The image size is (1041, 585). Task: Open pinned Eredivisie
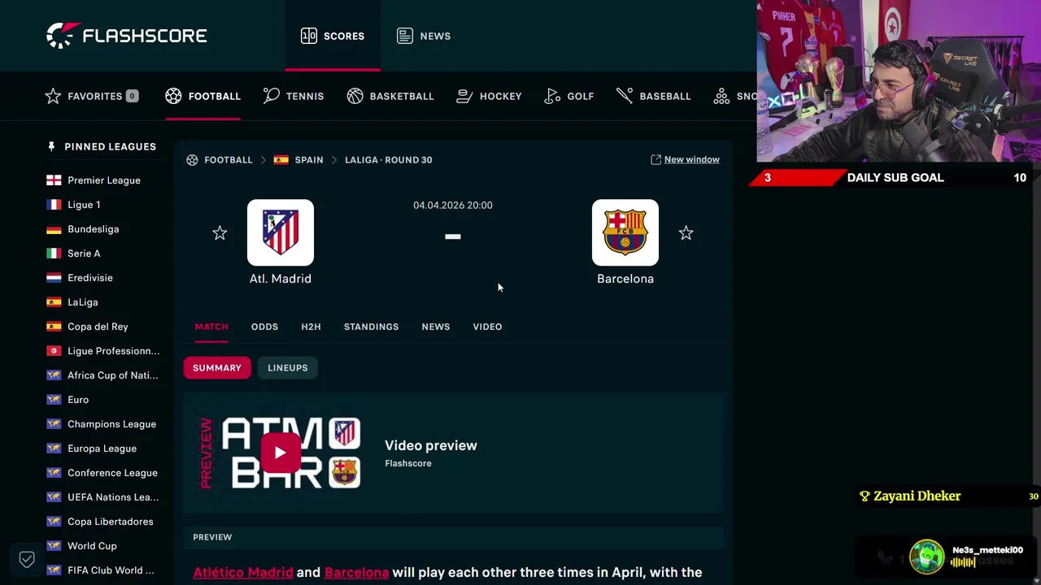(x=90, y=278)
